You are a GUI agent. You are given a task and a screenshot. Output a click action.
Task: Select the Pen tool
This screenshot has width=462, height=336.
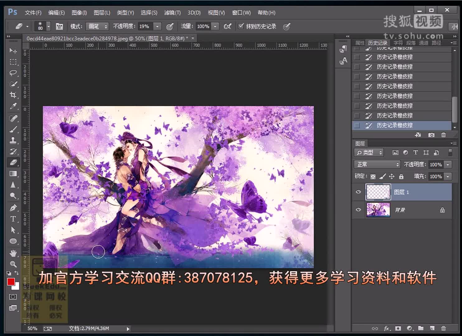[x=13, y=208]
